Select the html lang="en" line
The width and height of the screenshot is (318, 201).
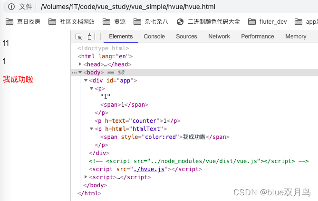(x=105, y=56)
